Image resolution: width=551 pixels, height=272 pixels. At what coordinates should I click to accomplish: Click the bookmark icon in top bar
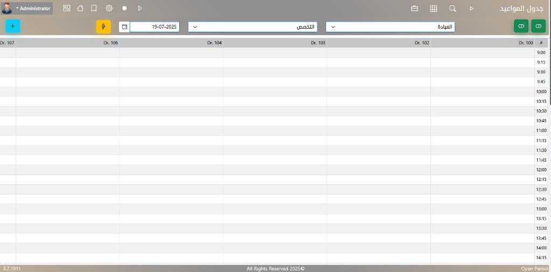94,8
